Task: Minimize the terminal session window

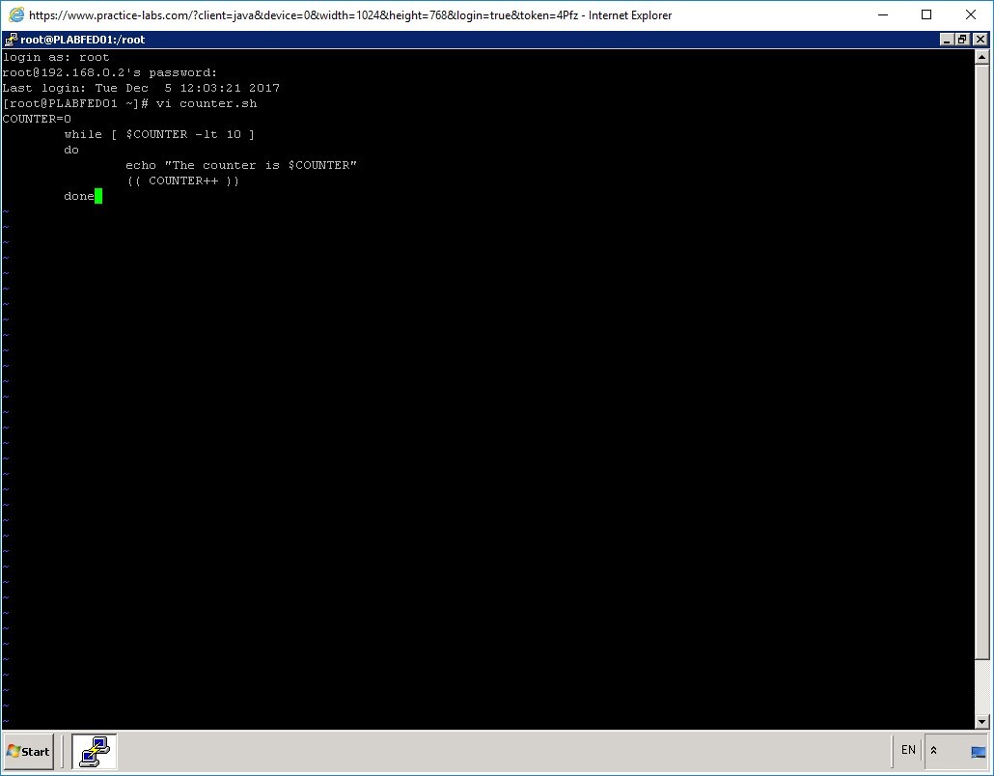Action: pyautogui.click(x=949, y=39)
